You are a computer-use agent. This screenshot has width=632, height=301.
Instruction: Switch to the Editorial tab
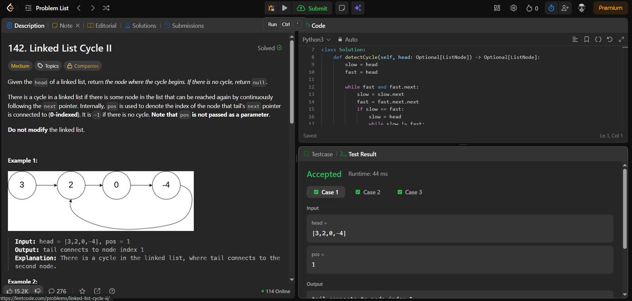click(x=102, y=25)
